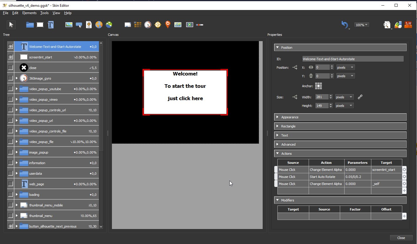417x244 pixels.
Task: Delete the screentint_start action row
Action: [x=404, y=170]
